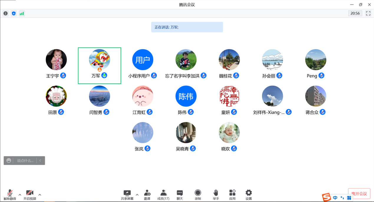This screenshot has height=202, width=374.
Task: Expand share options arrow beside 共享屏幕
Action: pos(137,195)
